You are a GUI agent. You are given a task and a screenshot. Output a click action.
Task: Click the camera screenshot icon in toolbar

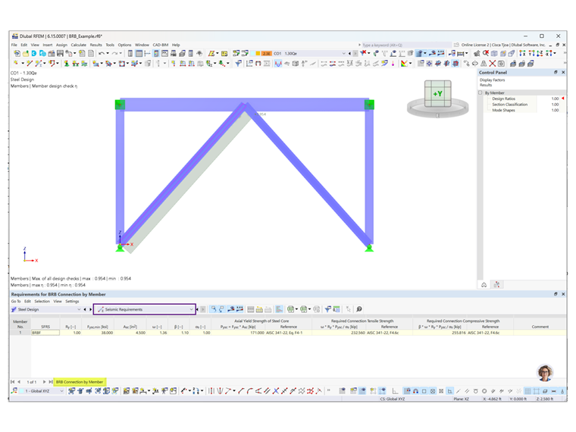click(501, 63)
